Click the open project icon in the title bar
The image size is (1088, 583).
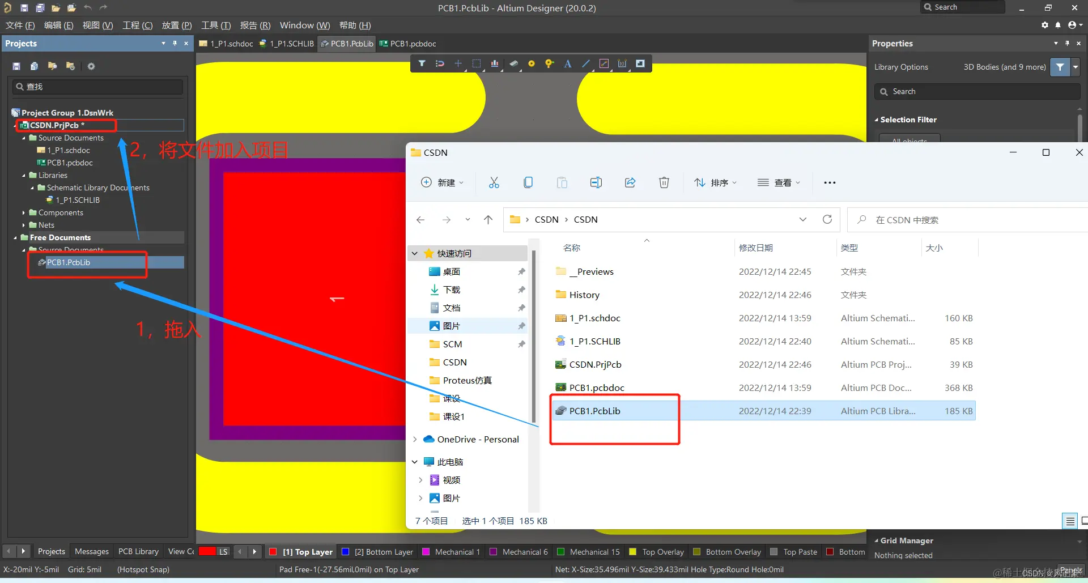[71, 8]
